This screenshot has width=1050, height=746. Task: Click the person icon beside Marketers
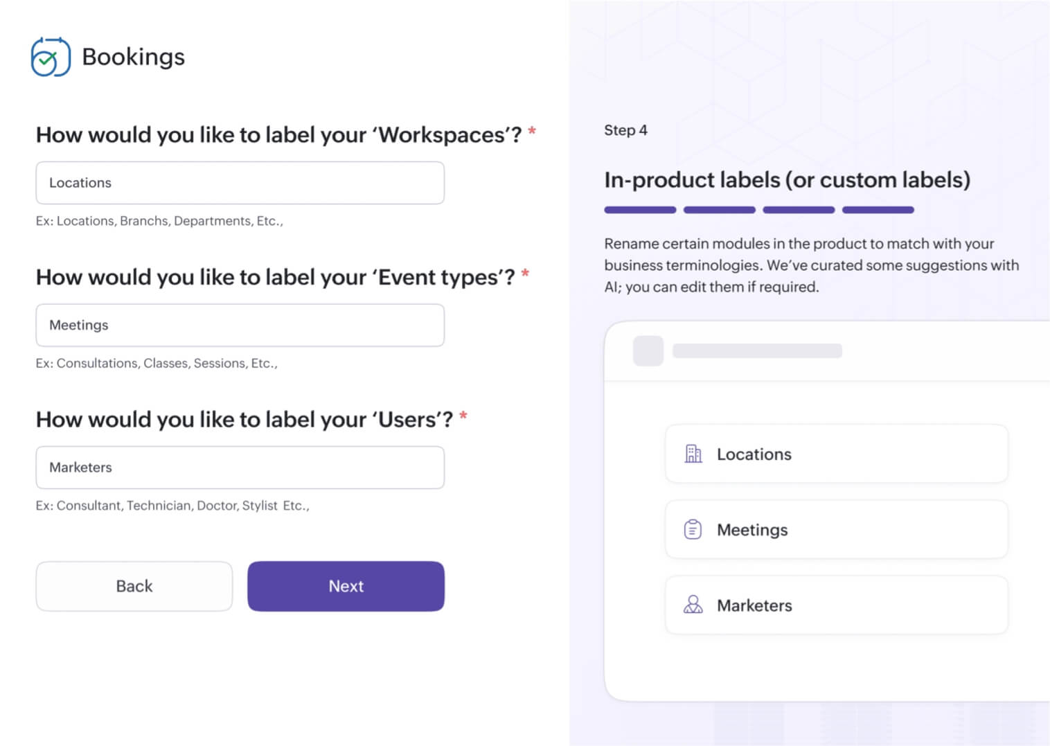tap(693, 605)
